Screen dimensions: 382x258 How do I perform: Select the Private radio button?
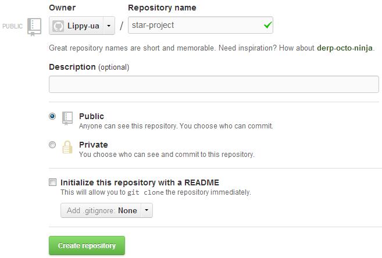tap(52, 145)
